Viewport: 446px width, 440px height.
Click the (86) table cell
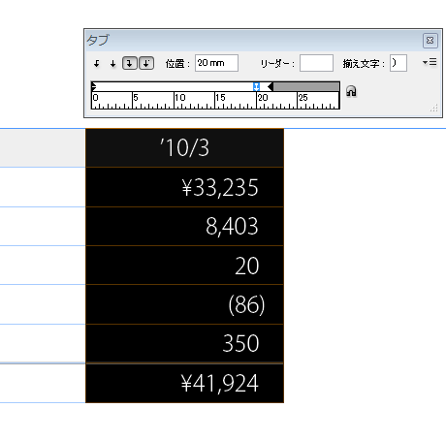(184, 304)
